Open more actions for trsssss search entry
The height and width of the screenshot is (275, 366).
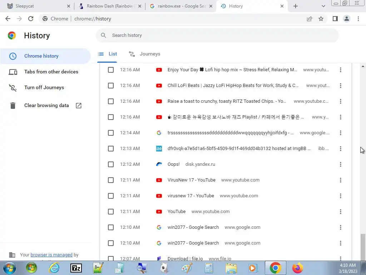pyautogui.click(x=341, y=133)
